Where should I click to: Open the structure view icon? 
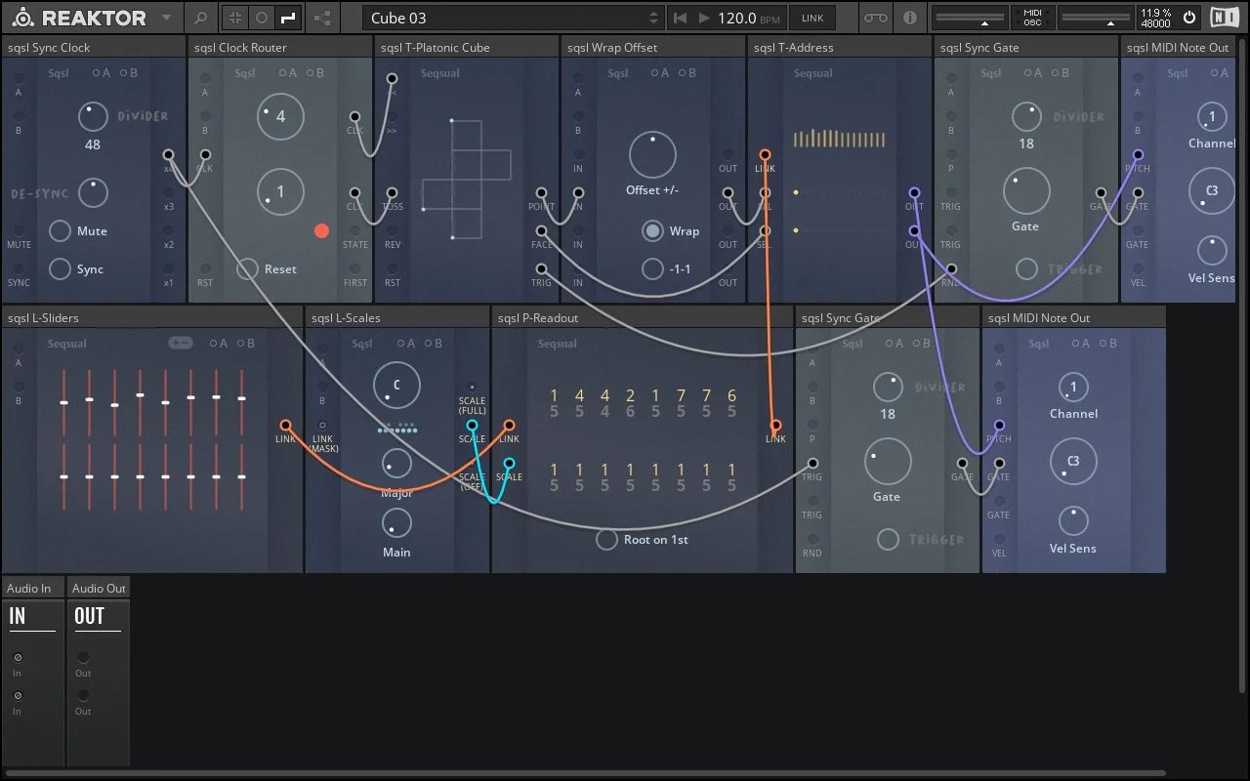coord(322,18)
